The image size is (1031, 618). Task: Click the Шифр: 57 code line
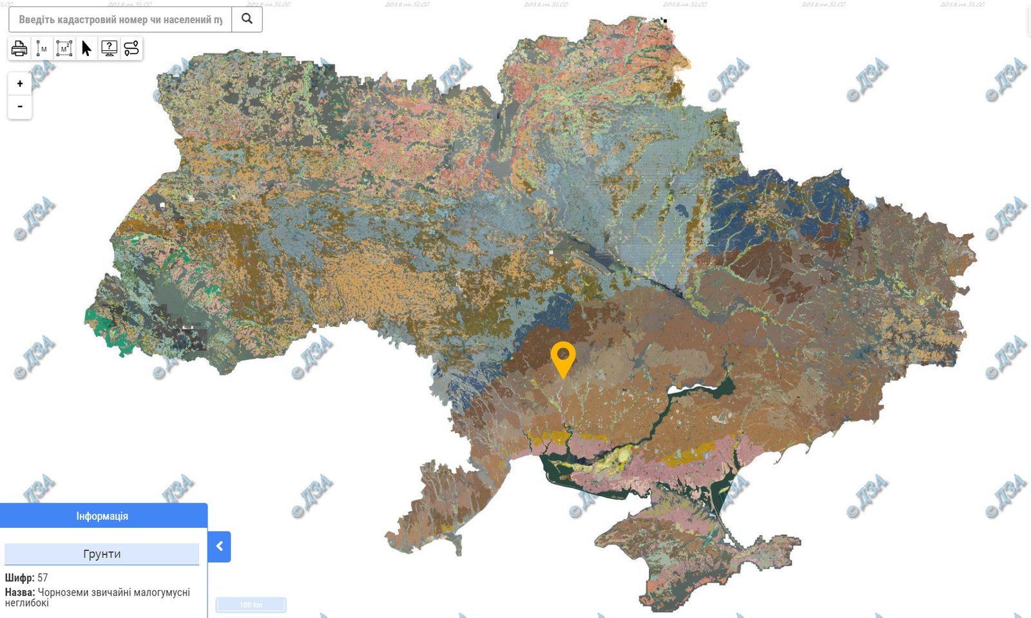pyautogui.click(x=26, y=577)
